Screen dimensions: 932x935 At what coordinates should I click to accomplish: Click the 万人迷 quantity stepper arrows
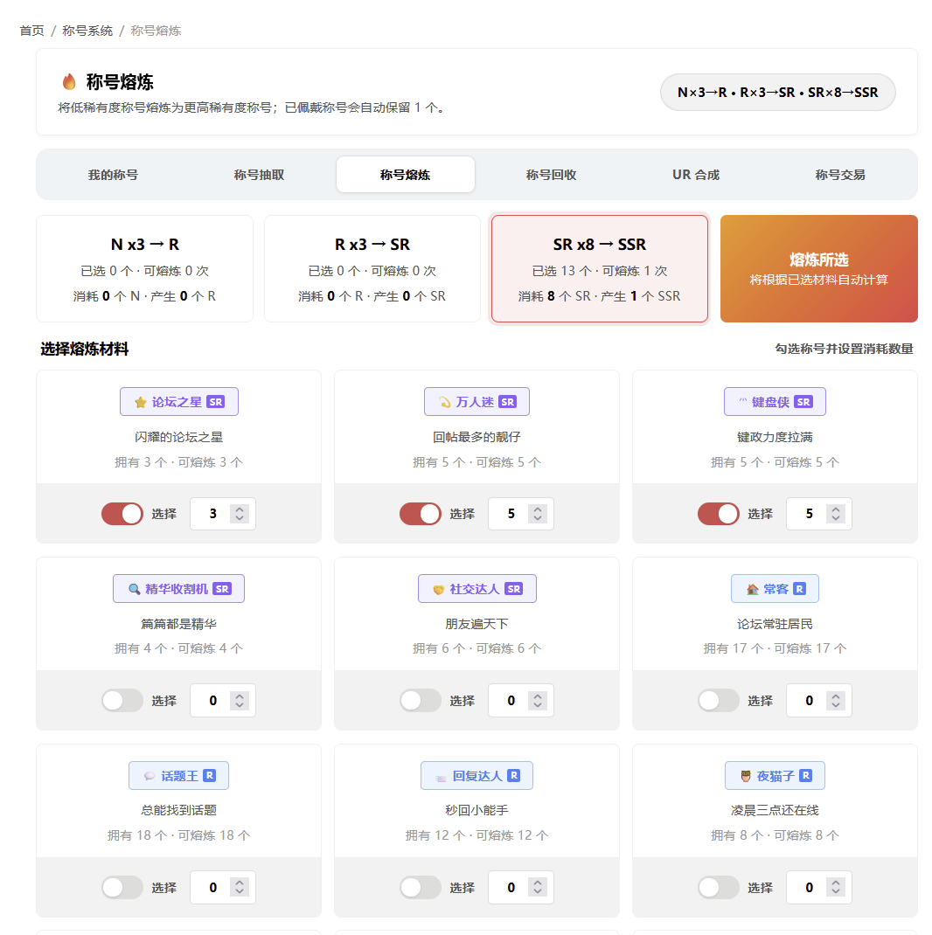(538, 514)
